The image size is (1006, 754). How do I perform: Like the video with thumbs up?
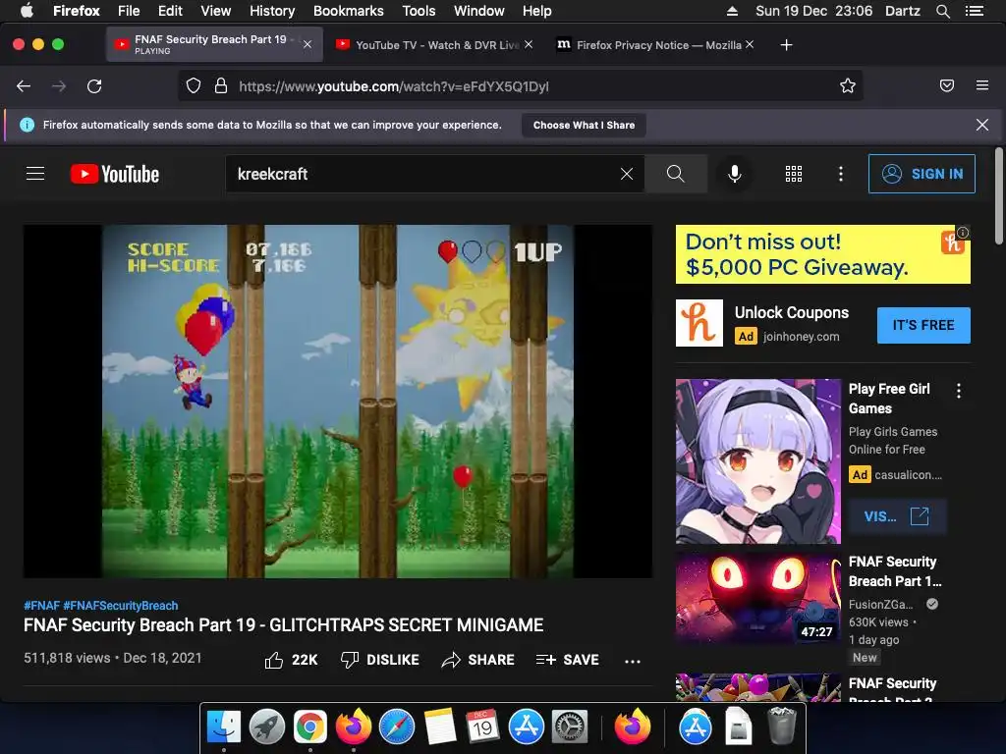click(291, 660)
